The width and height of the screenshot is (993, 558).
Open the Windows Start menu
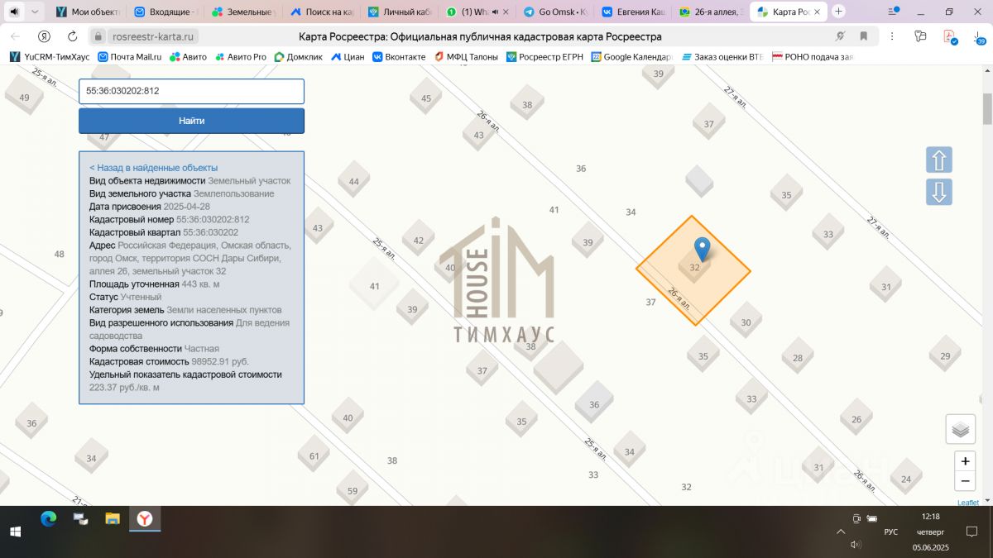[x=15, y=530]
